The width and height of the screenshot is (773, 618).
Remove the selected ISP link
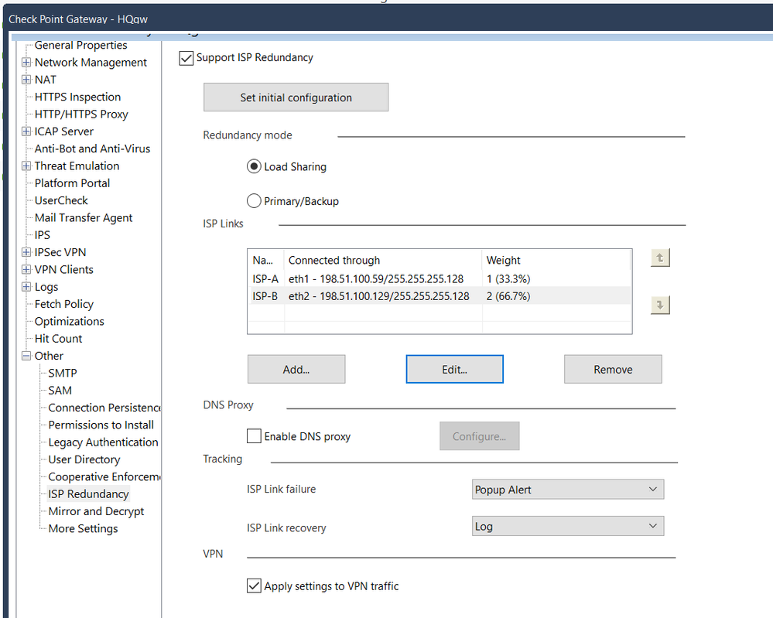point(613,369)
